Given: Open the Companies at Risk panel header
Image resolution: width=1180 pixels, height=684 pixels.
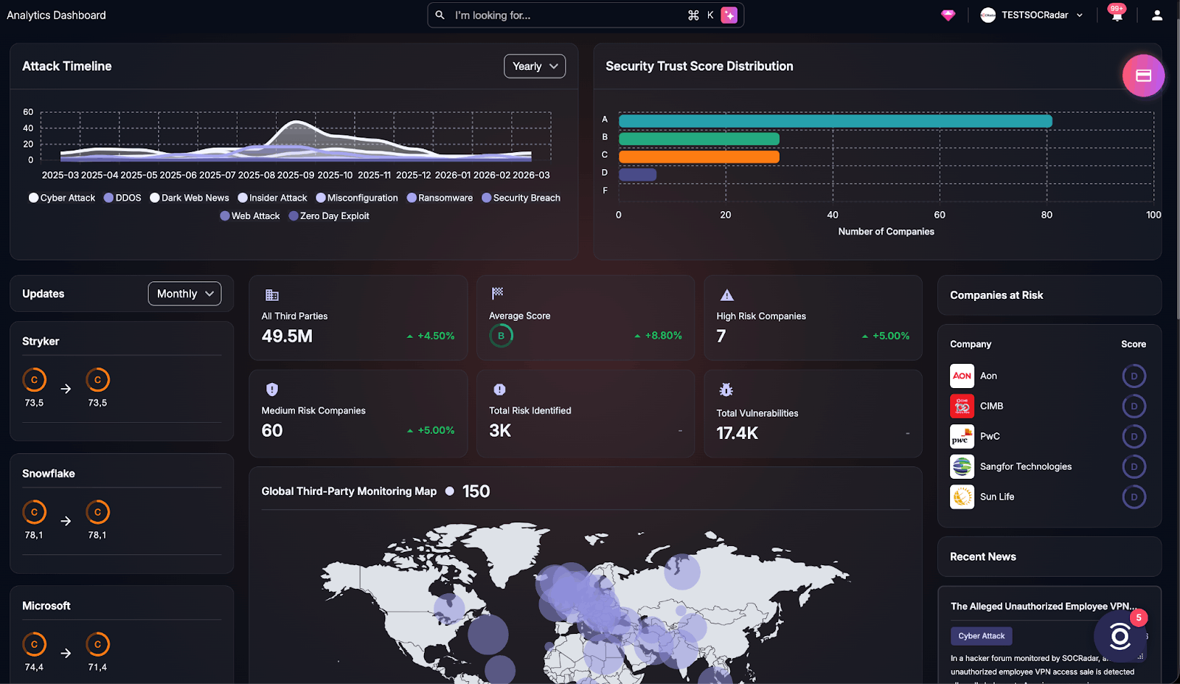Looking at the screenshot, I should pos(996,295).
